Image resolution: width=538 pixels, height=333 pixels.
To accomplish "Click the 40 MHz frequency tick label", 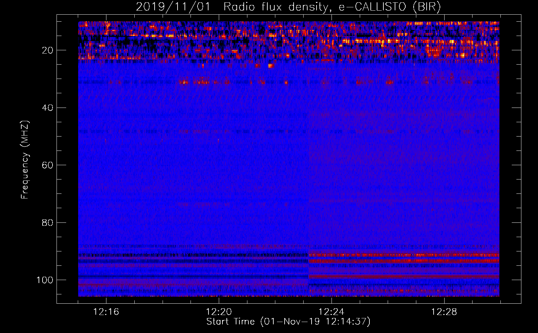I will 48,108.
